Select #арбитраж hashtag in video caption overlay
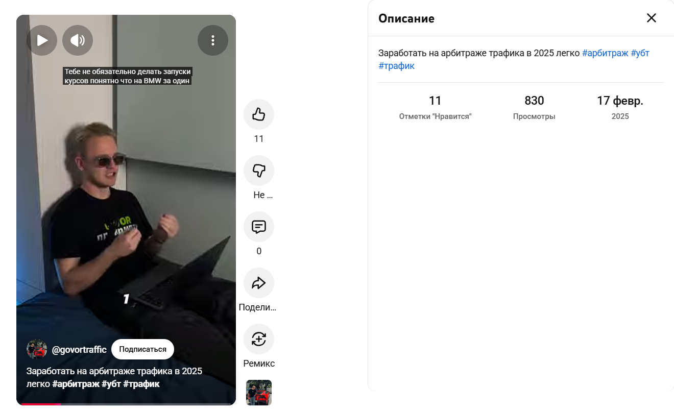 pyautogui.click(x=76, y=384)
